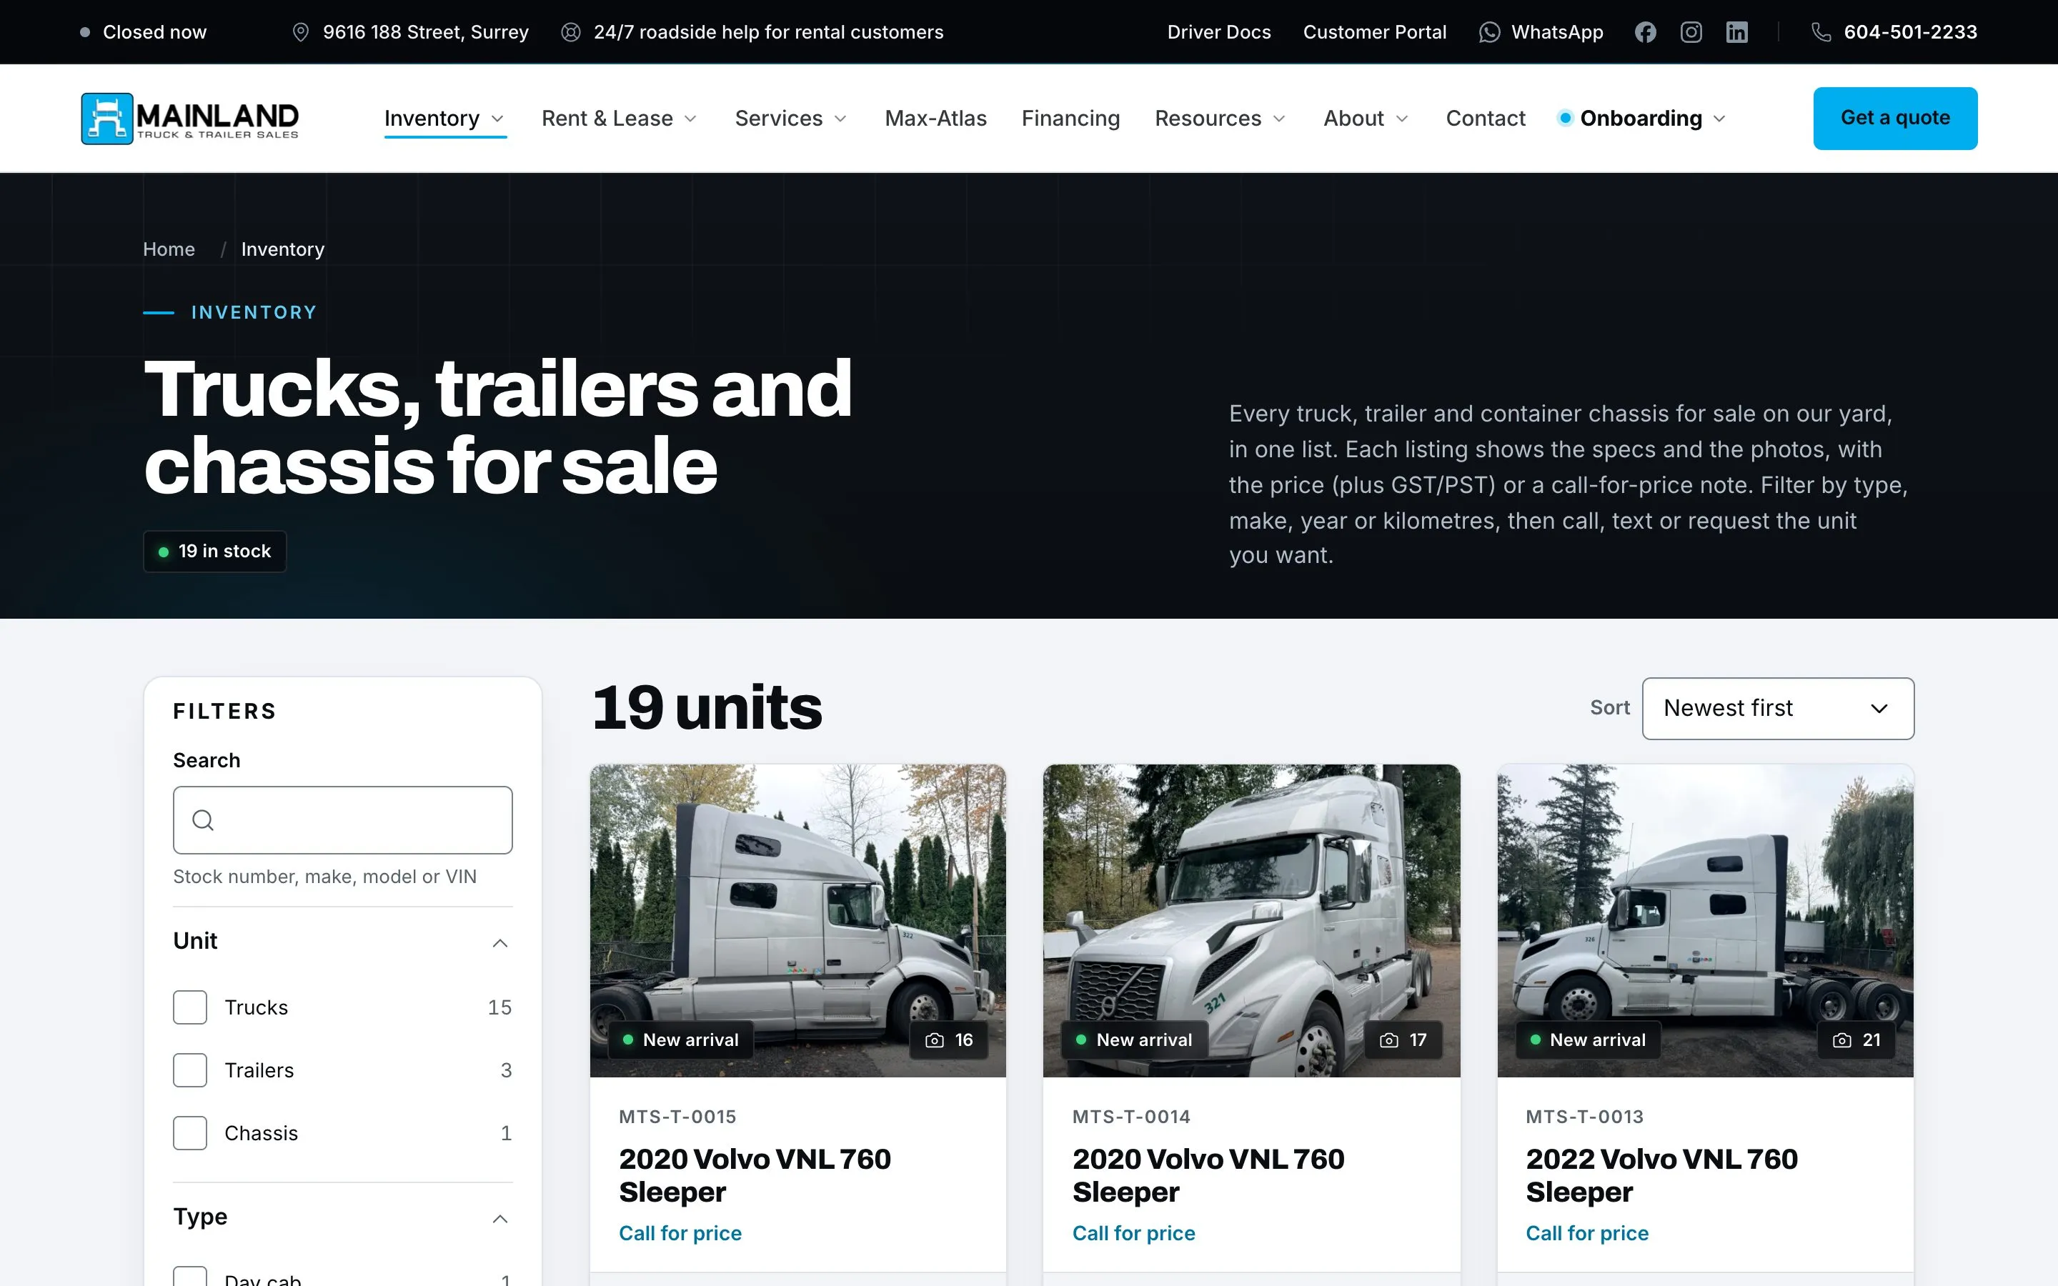Image resolution: width=2058 pixels, height=1286 pixels.
Task: Click the camera icon showing 21 photos
Action: coord(1842,1040)
